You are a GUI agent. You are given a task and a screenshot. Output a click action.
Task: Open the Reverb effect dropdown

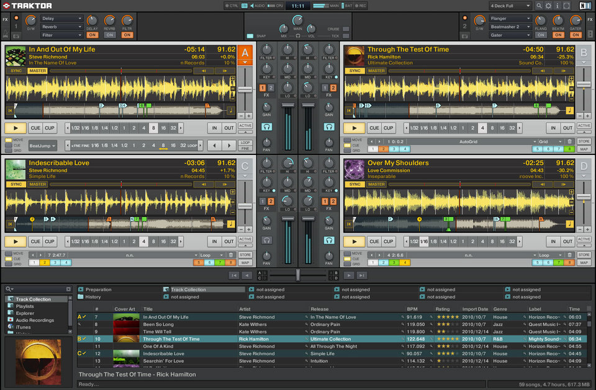tap(61, 27)
